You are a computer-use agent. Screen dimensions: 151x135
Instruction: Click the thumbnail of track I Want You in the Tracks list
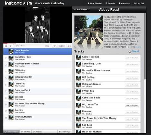(x=78, y=92)
